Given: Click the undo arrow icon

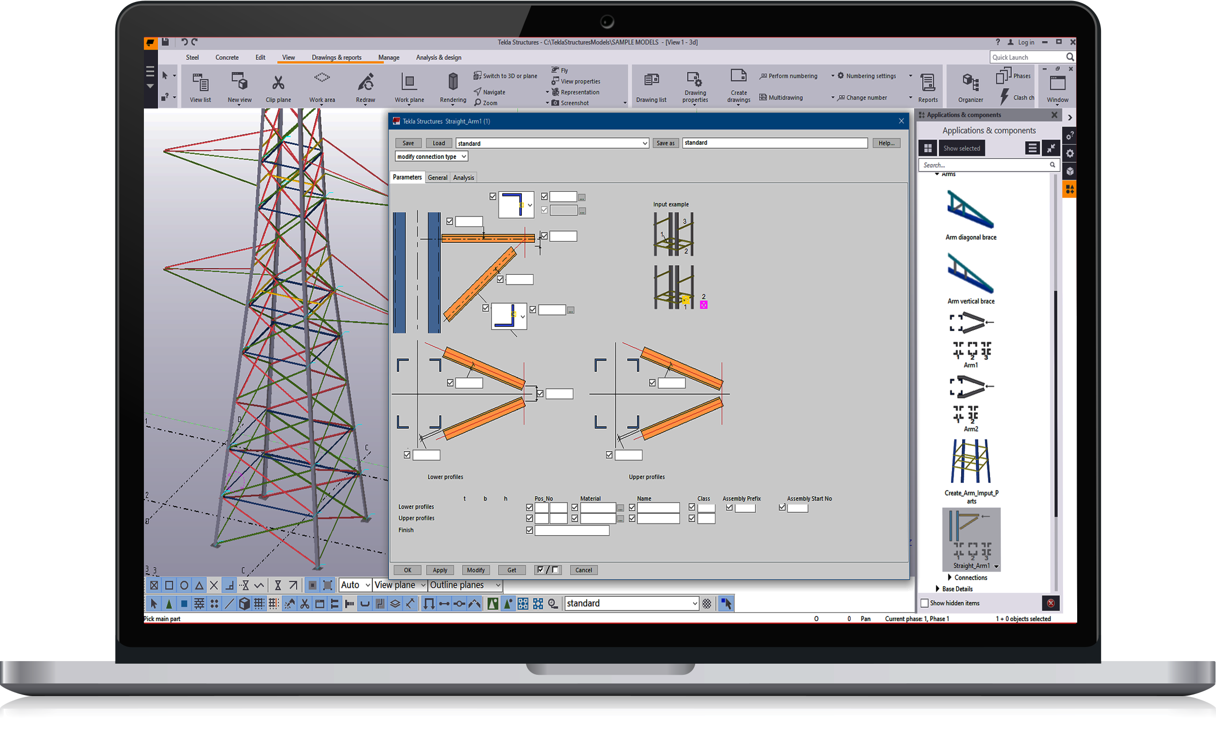Looking at the screenshot, I should point(184,42).
